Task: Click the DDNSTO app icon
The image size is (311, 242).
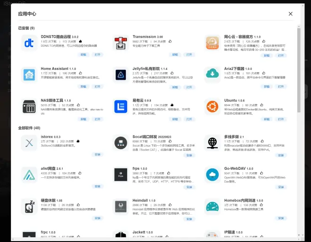Action: [29, 43]
